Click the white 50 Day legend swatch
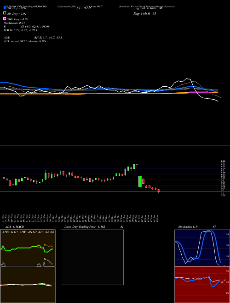230x303 pixels. [x=5, y=13]
